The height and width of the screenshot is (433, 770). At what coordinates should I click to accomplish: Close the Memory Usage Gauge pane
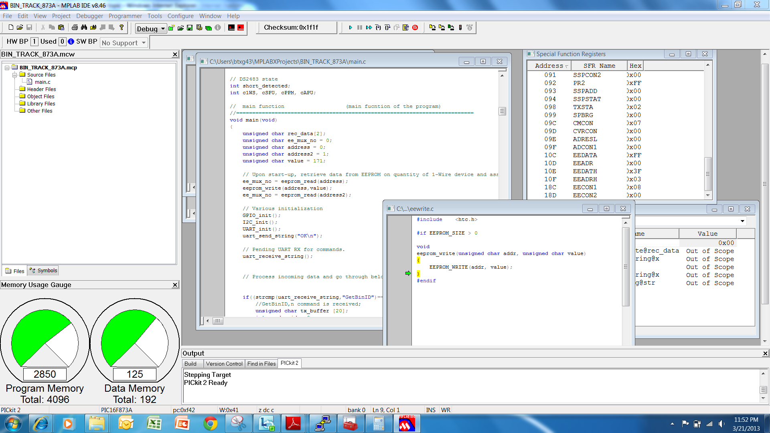(x=175, y=285)
